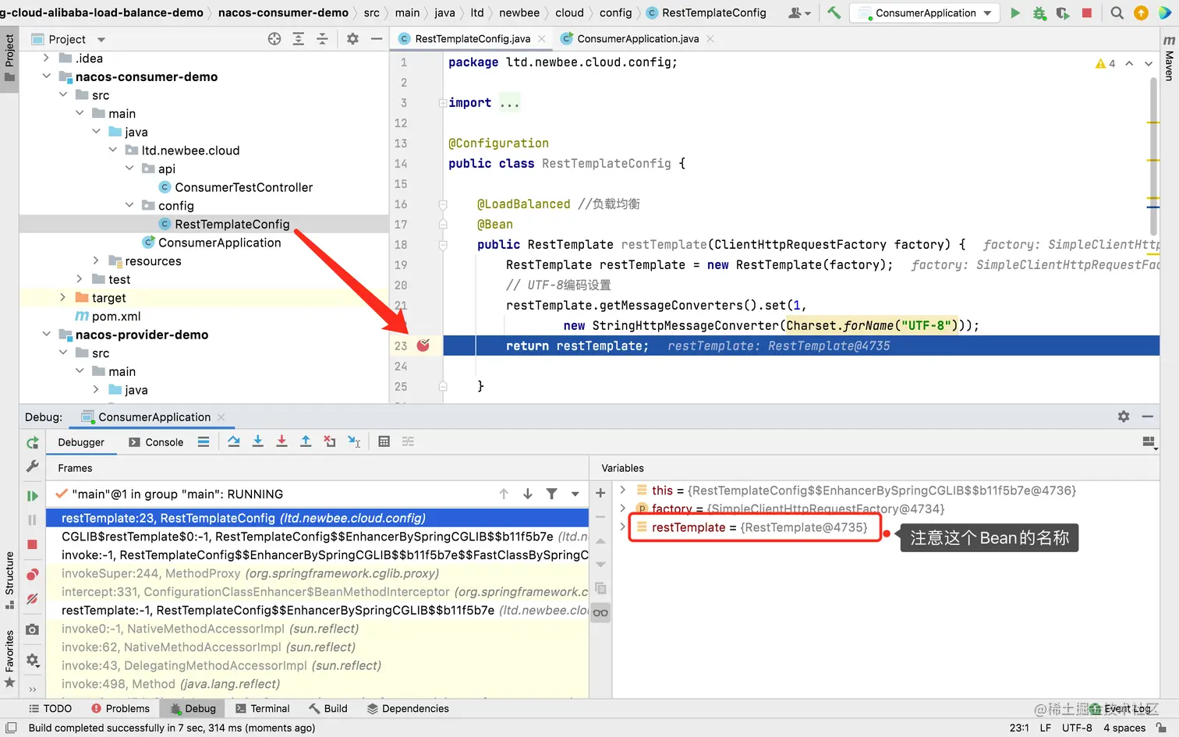Stop the application with the top red square
Viewport: 1179px width, 737px height.
click(1087, 12)
